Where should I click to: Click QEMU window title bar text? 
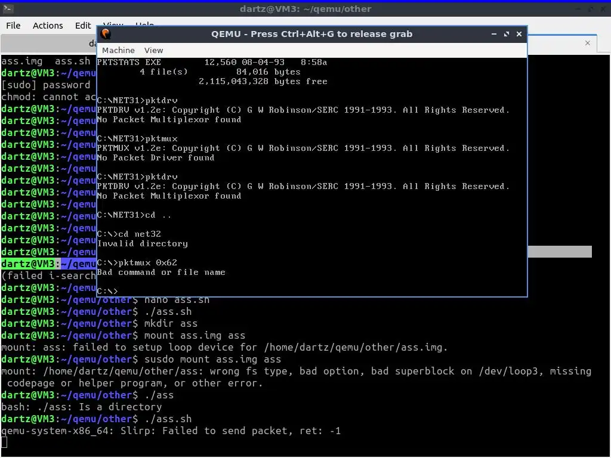pyautogui.click(x=311, y=34)
